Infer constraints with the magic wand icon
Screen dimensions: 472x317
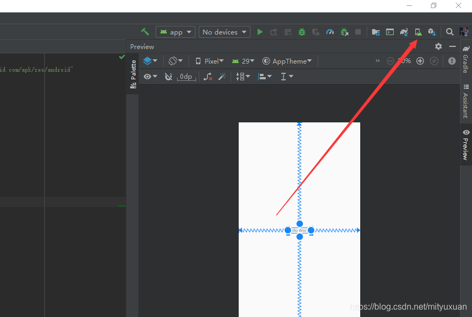[222, 76]
